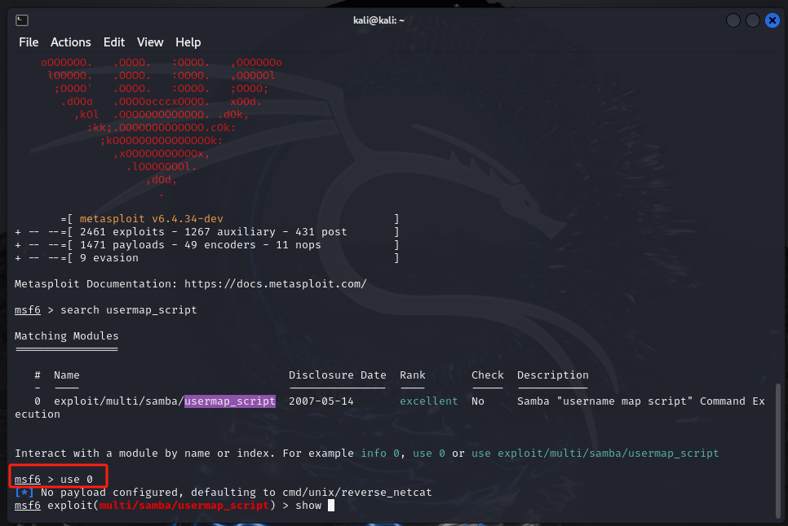Open the Help menu
Screen dimensions: 788x526
(188, 42)
